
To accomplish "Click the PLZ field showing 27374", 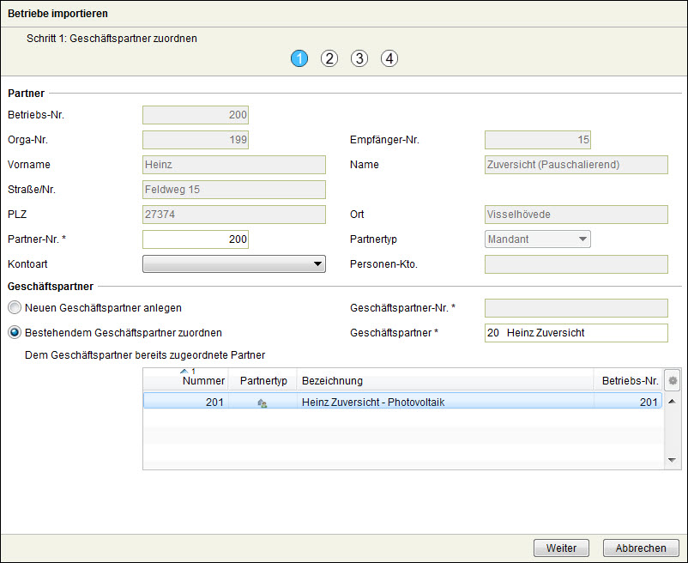I will click(234, 215).
